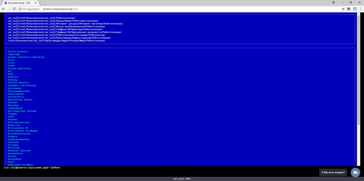The height and width of the screenshot is (181, 364).
Task: Click the 'var_null 2015' footer text
Action: click(182, 179)
